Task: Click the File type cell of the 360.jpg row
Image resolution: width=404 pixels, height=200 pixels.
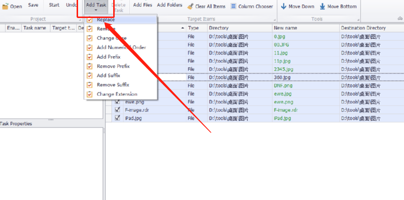Action: pyautogui.click(x=197, y=77)
